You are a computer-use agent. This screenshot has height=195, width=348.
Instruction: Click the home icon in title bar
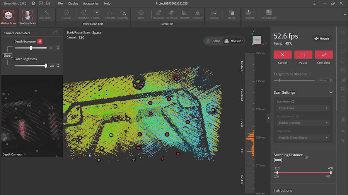pyautogui.click(x=34, y=3)
